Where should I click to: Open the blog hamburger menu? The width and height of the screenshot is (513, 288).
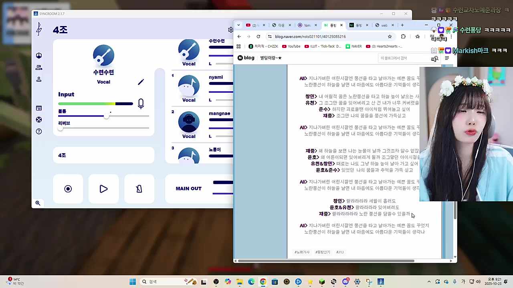coord(446,58)
